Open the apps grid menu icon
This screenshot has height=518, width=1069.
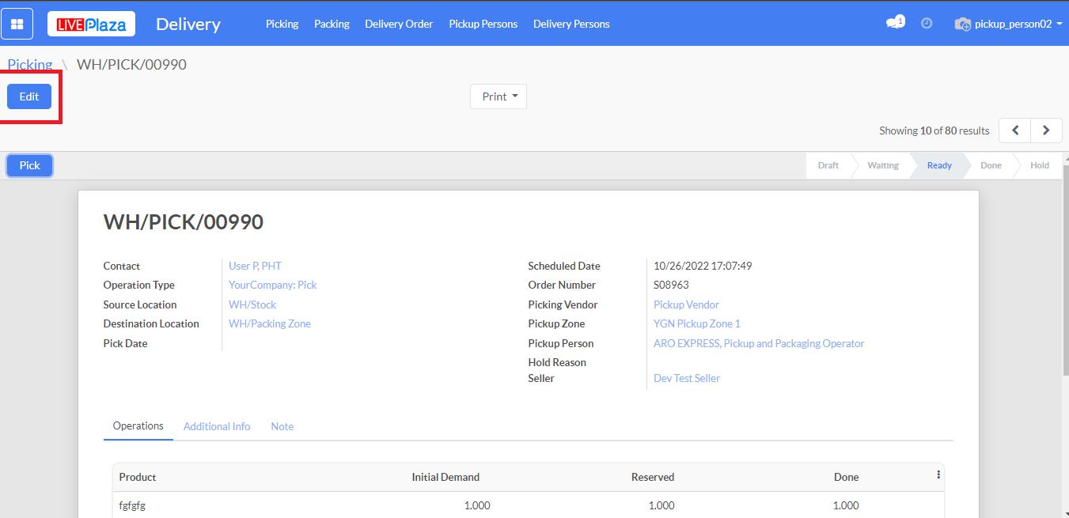[x=17, y=24]
